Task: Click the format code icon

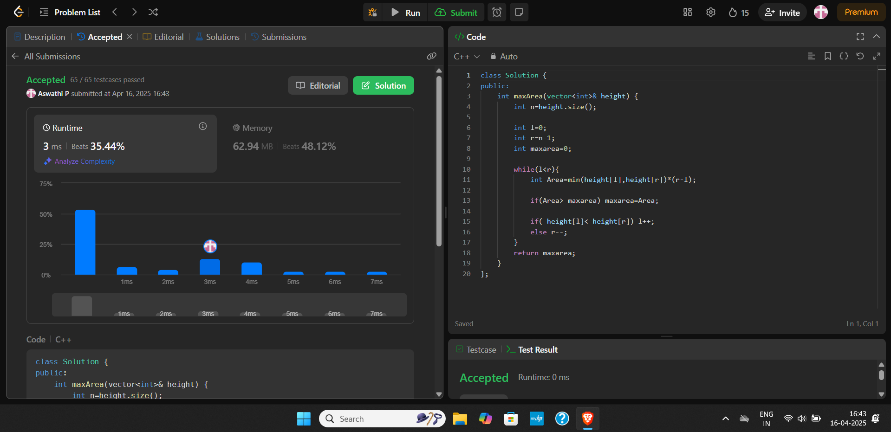Action: 811,56
